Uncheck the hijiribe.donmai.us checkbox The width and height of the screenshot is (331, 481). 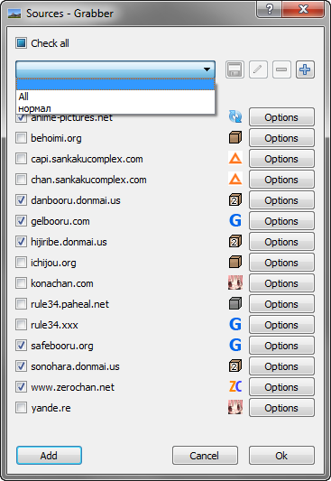click(21, 242)
